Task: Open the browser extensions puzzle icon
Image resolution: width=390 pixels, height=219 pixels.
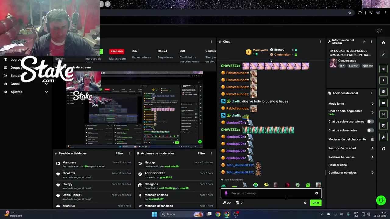Action: pos(360,13)
